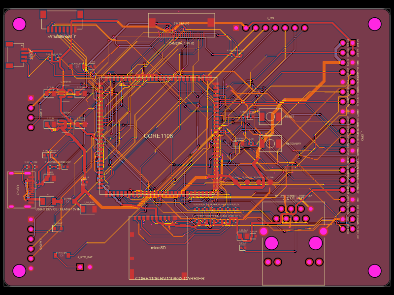Click mounting hole beside the J_SPI_DISPLAY connector
Viewport: 394px width, 295px height.
pyautogui.click(x=19, y=24)
